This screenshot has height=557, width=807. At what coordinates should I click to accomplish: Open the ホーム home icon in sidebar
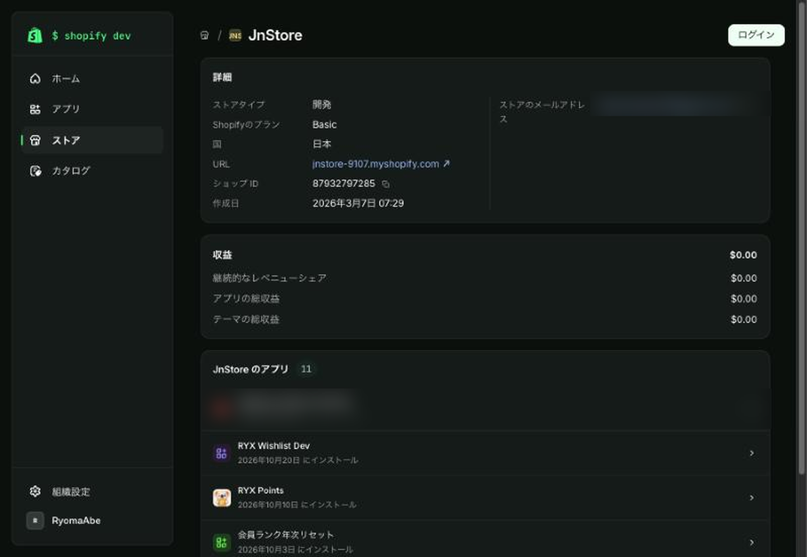[35, 79]
